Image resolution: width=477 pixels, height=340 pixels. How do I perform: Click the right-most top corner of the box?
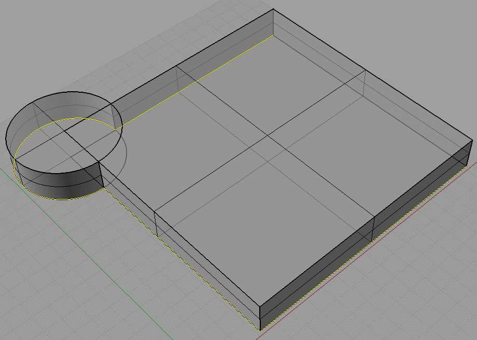[472, 139]
